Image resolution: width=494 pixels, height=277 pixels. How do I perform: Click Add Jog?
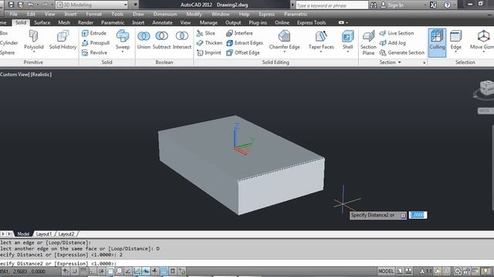click(x=393, y=43)
